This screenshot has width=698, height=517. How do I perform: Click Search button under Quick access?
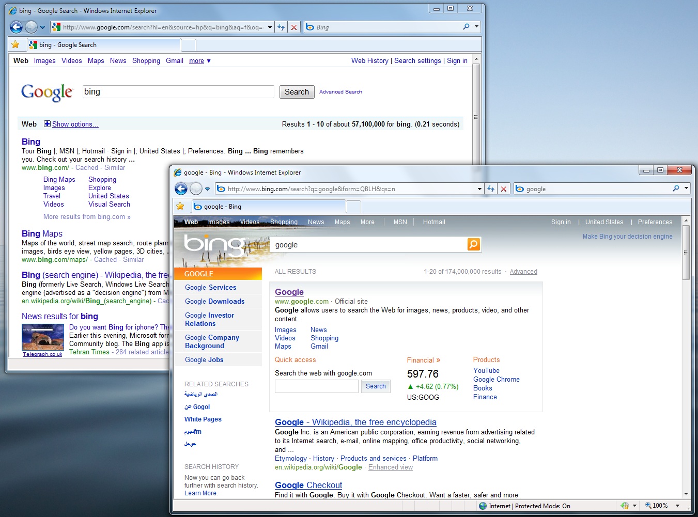click(x=376, y=386)
